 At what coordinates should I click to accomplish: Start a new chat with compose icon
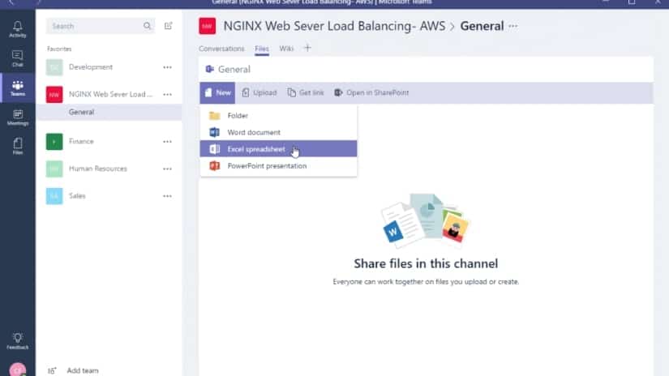point(168,26)
